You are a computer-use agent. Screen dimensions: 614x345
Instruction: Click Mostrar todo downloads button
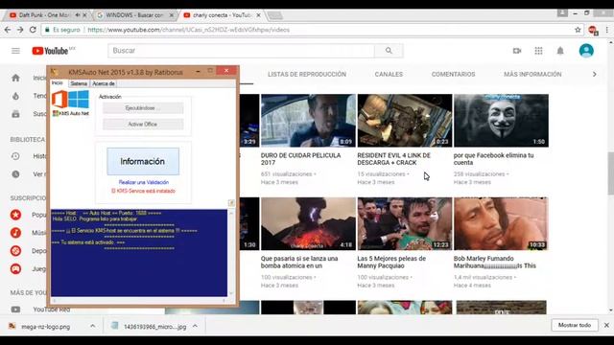[x=575, y=325]
